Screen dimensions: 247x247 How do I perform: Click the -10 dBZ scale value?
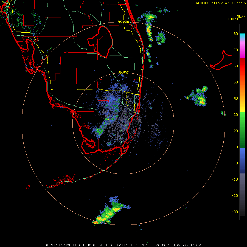[235, 179]
